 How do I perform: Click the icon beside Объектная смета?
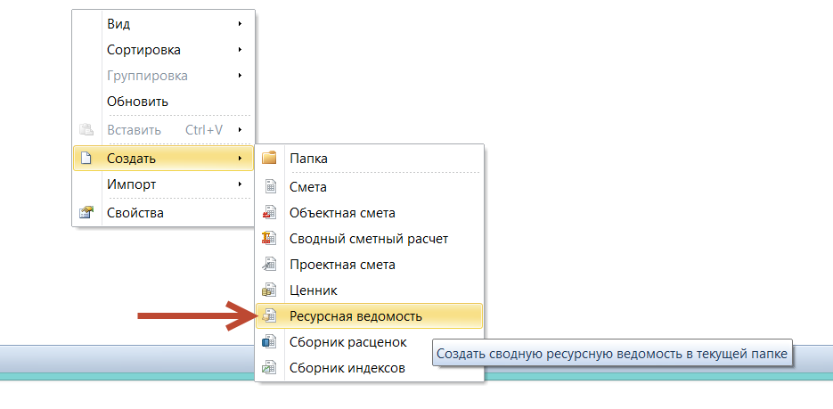pyautogui.click(x=269, y=213)
